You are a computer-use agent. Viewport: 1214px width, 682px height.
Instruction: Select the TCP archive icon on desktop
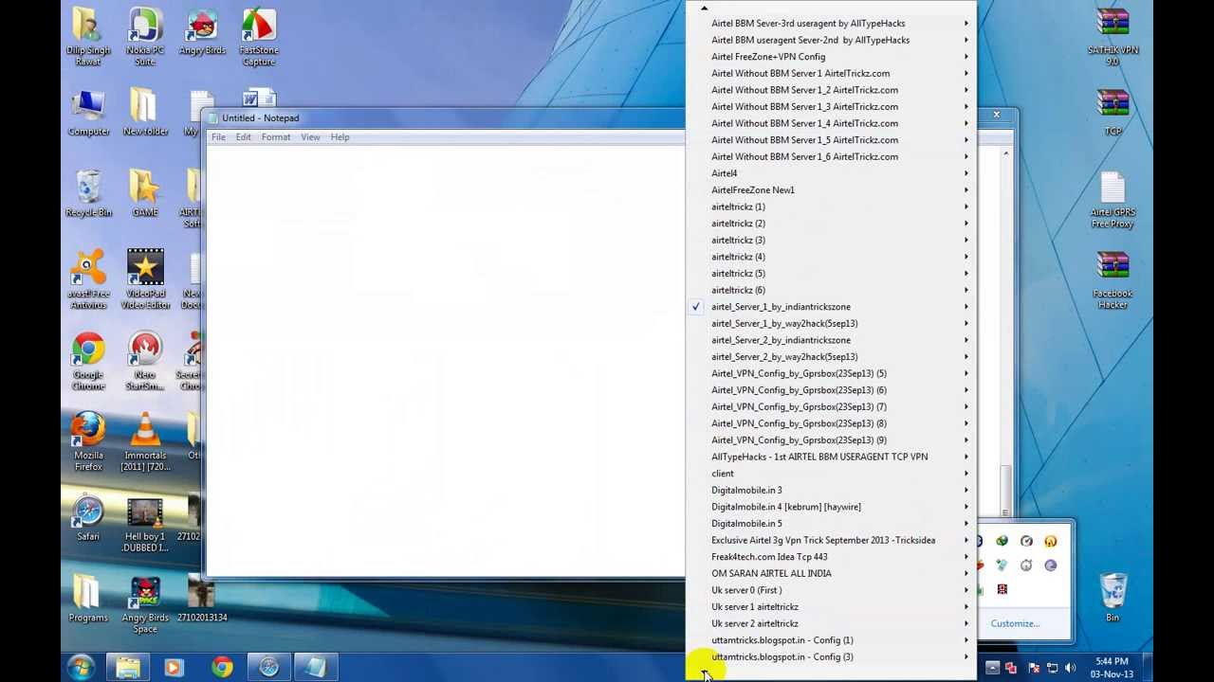click(1113, 114)
